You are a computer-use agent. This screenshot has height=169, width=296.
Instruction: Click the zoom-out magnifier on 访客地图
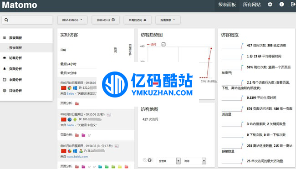point(145,160)
